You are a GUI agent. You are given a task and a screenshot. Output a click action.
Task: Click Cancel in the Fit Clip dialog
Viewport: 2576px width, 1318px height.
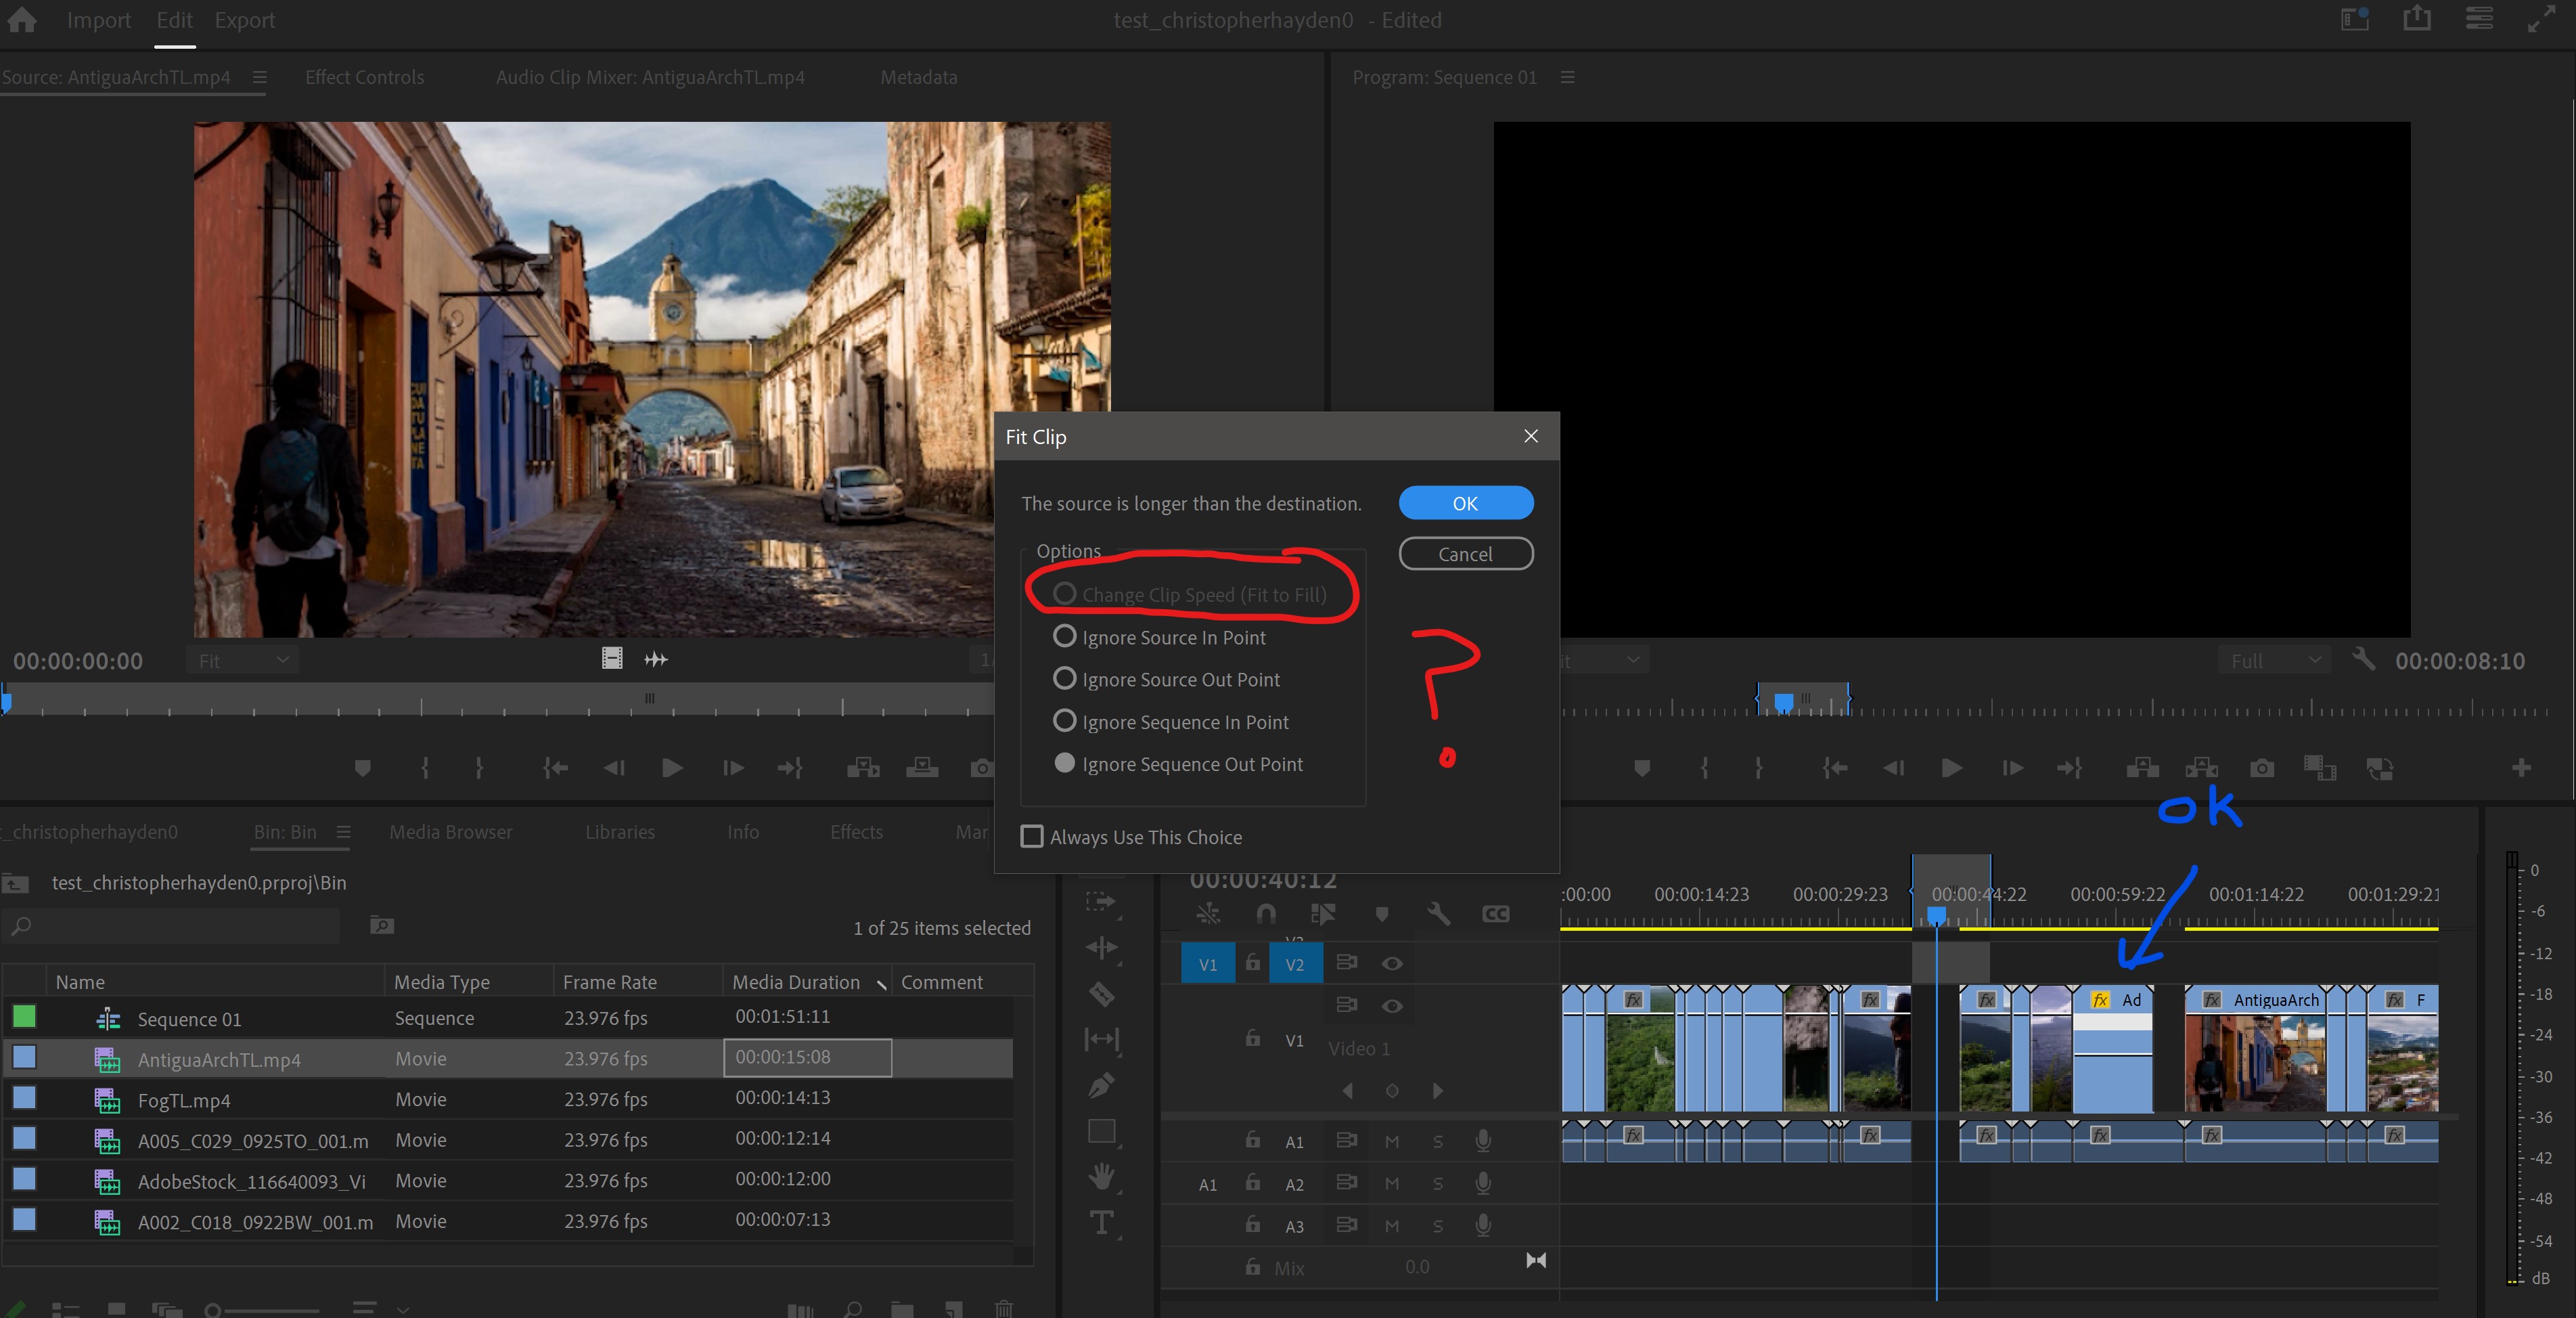coord(1465,554)
